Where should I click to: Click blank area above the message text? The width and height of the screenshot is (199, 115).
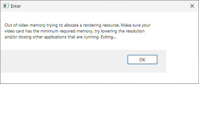(x=89, y=17)
